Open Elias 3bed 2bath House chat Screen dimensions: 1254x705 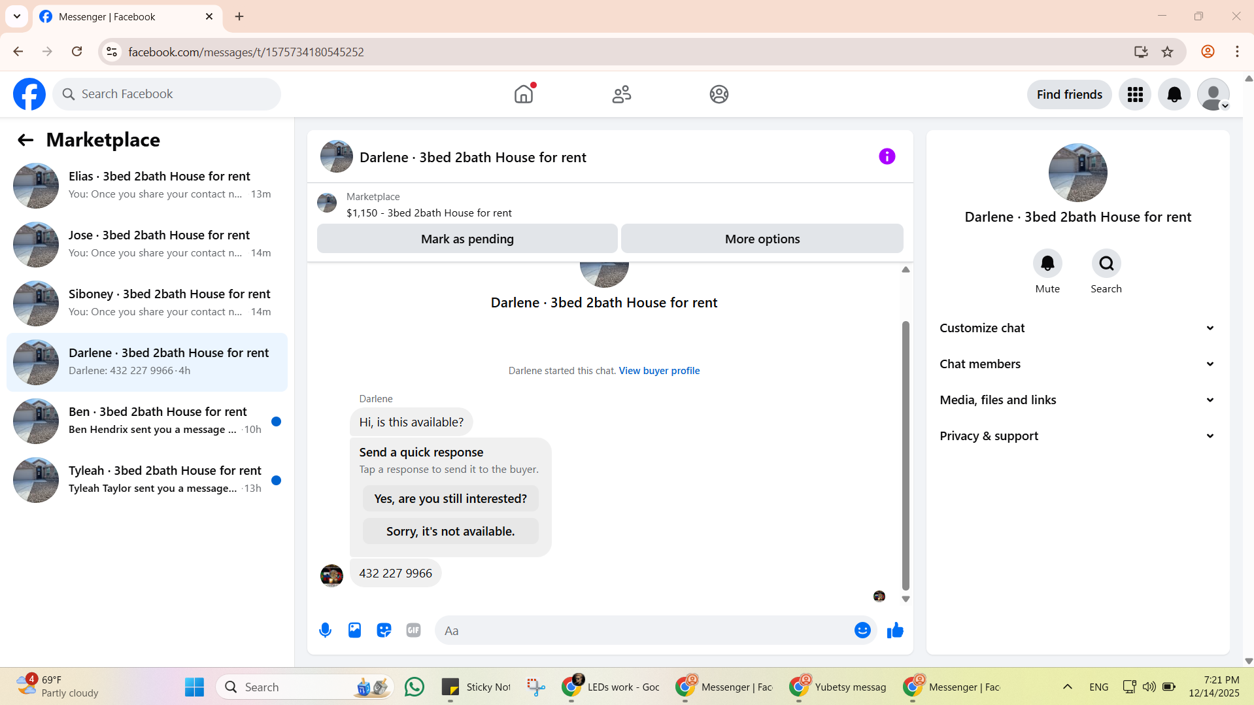[x=147, y=186]
